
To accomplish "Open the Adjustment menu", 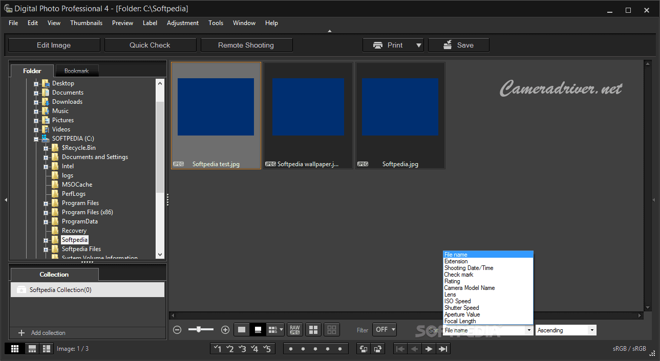I will [x=183, y=23].
